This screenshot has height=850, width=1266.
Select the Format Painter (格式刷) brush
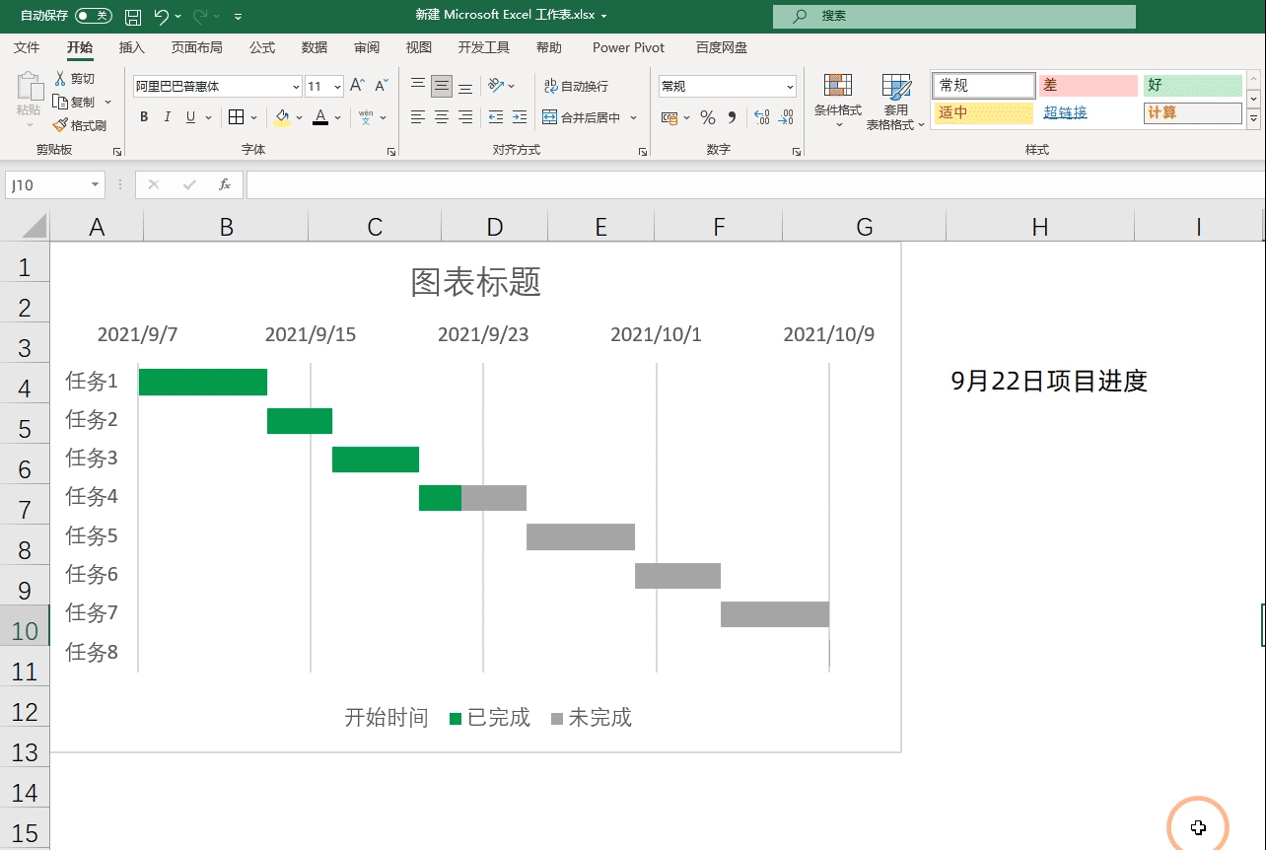click(60, 125)
